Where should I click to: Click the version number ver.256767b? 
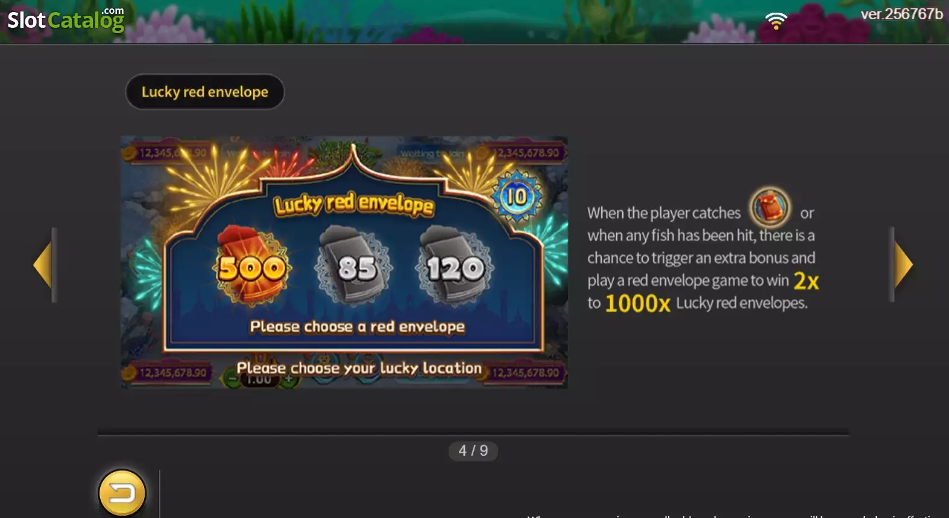click(x=901, y=14)
